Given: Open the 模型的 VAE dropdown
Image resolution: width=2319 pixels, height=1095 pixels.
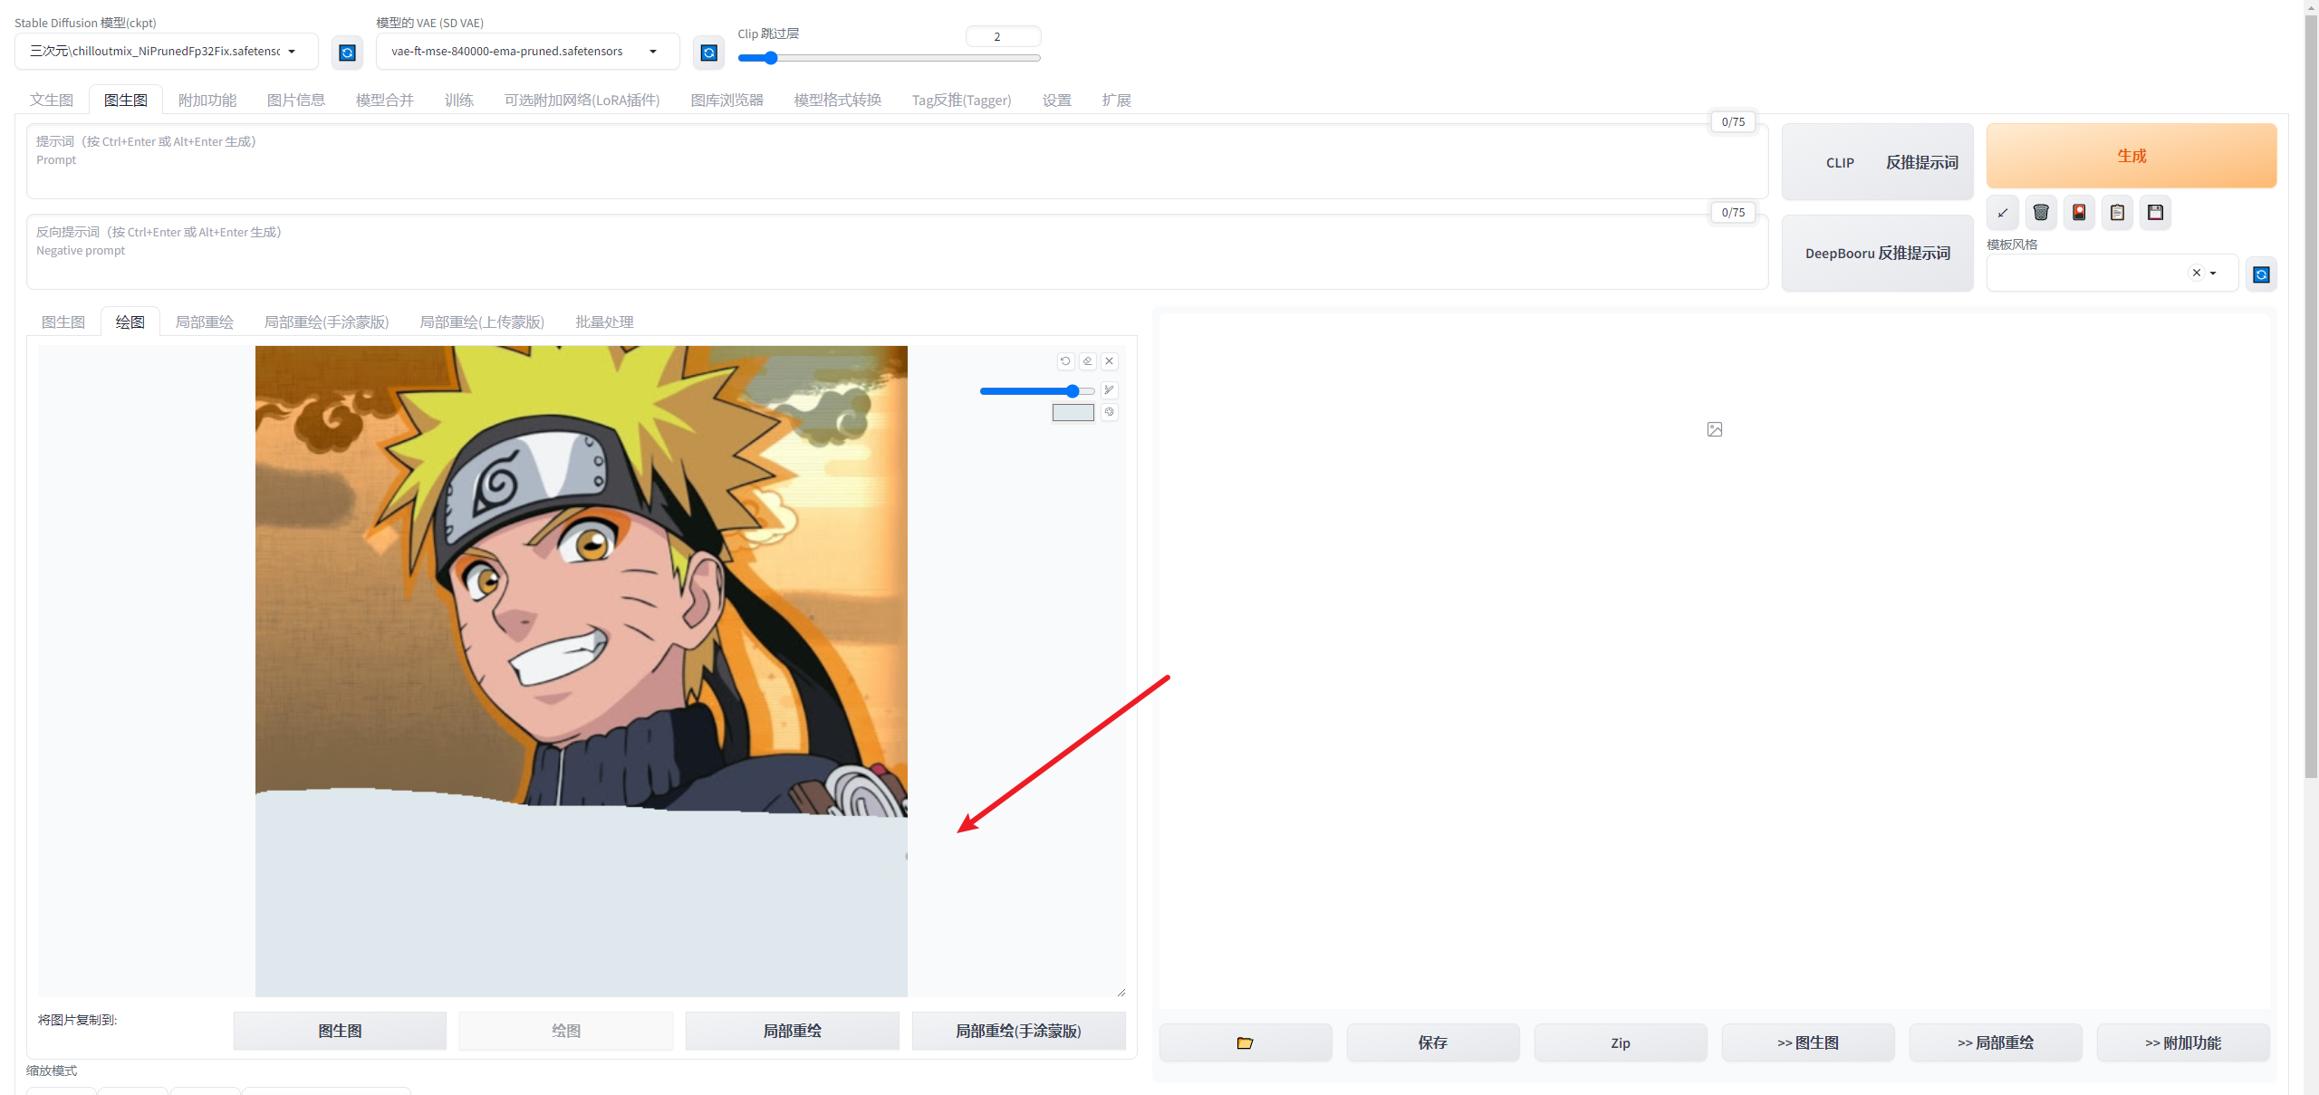Looking at the screenshot, I should [x=528, y=52].
